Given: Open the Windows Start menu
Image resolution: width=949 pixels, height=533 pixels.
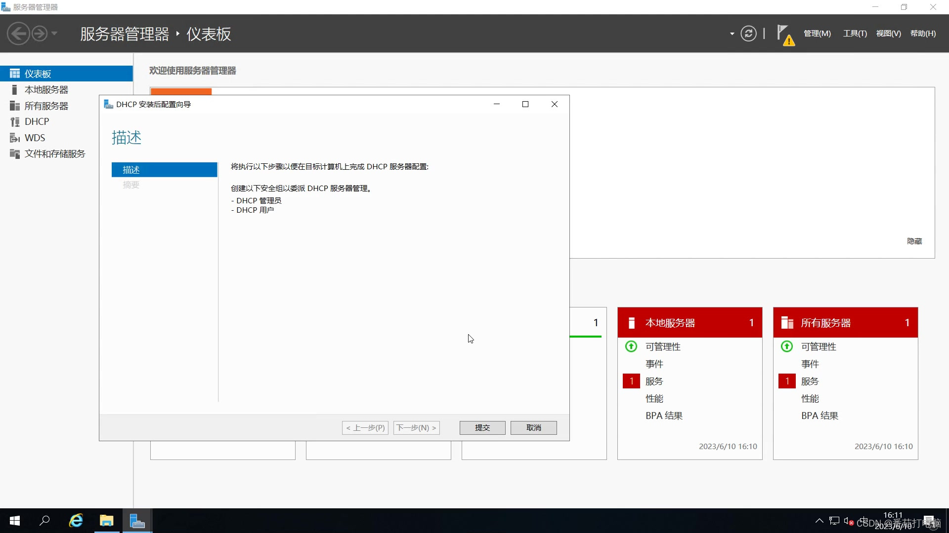Looking at the screenshot, I should click(15, 521).
